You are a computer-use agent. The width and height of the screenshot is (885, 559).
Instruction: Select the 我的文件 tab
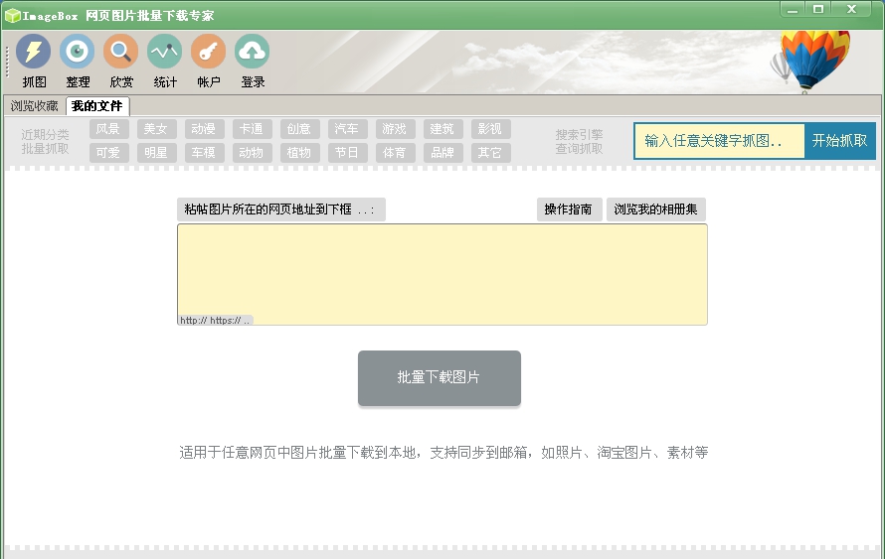[x=97, y=106]
